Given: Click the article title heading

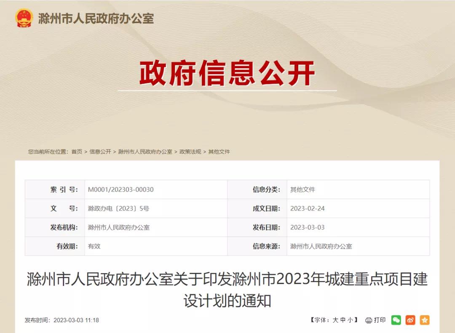Looking at the screenshot, I should tap(227, 290).
